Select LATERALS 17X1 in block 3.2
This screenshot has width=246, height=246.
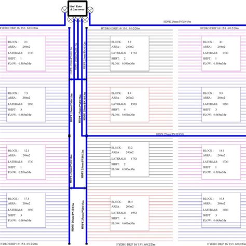pos(124,53)
